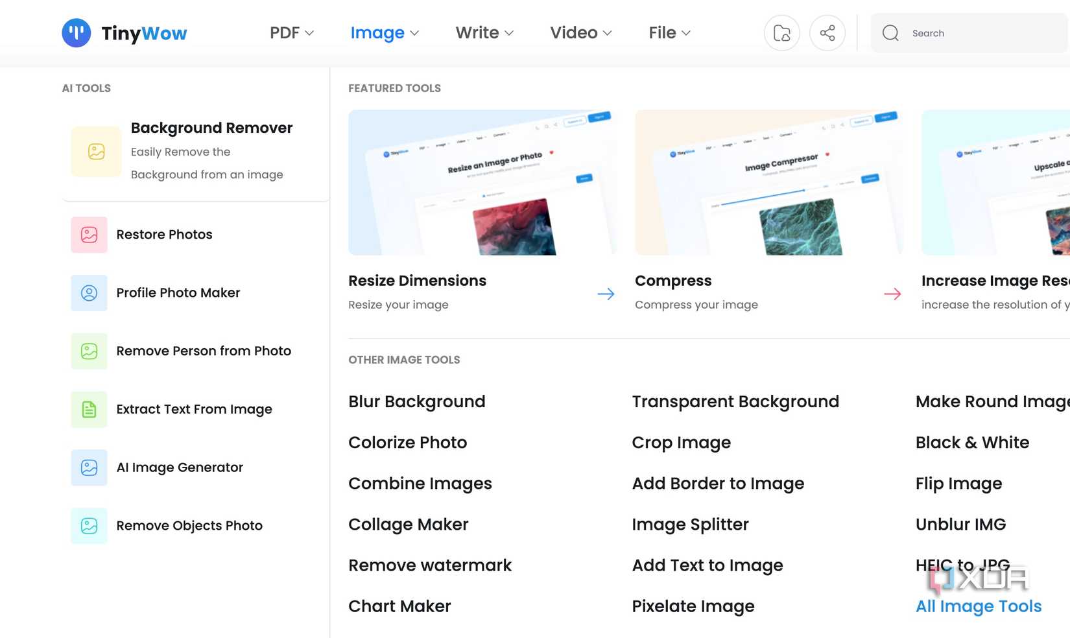Open the Resize Dimensions title link

[x=417, y=281]
